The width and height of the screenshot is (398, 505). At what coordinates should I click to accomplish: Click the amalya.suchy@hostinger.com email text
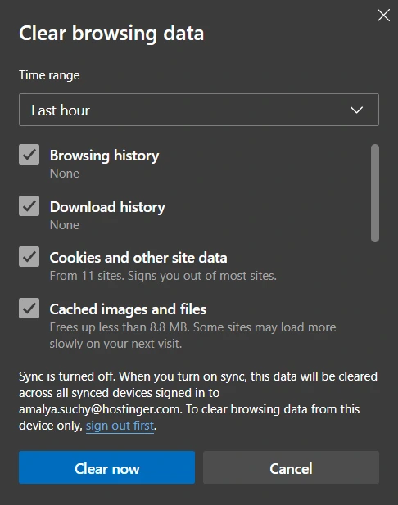[x=100, y=409]
